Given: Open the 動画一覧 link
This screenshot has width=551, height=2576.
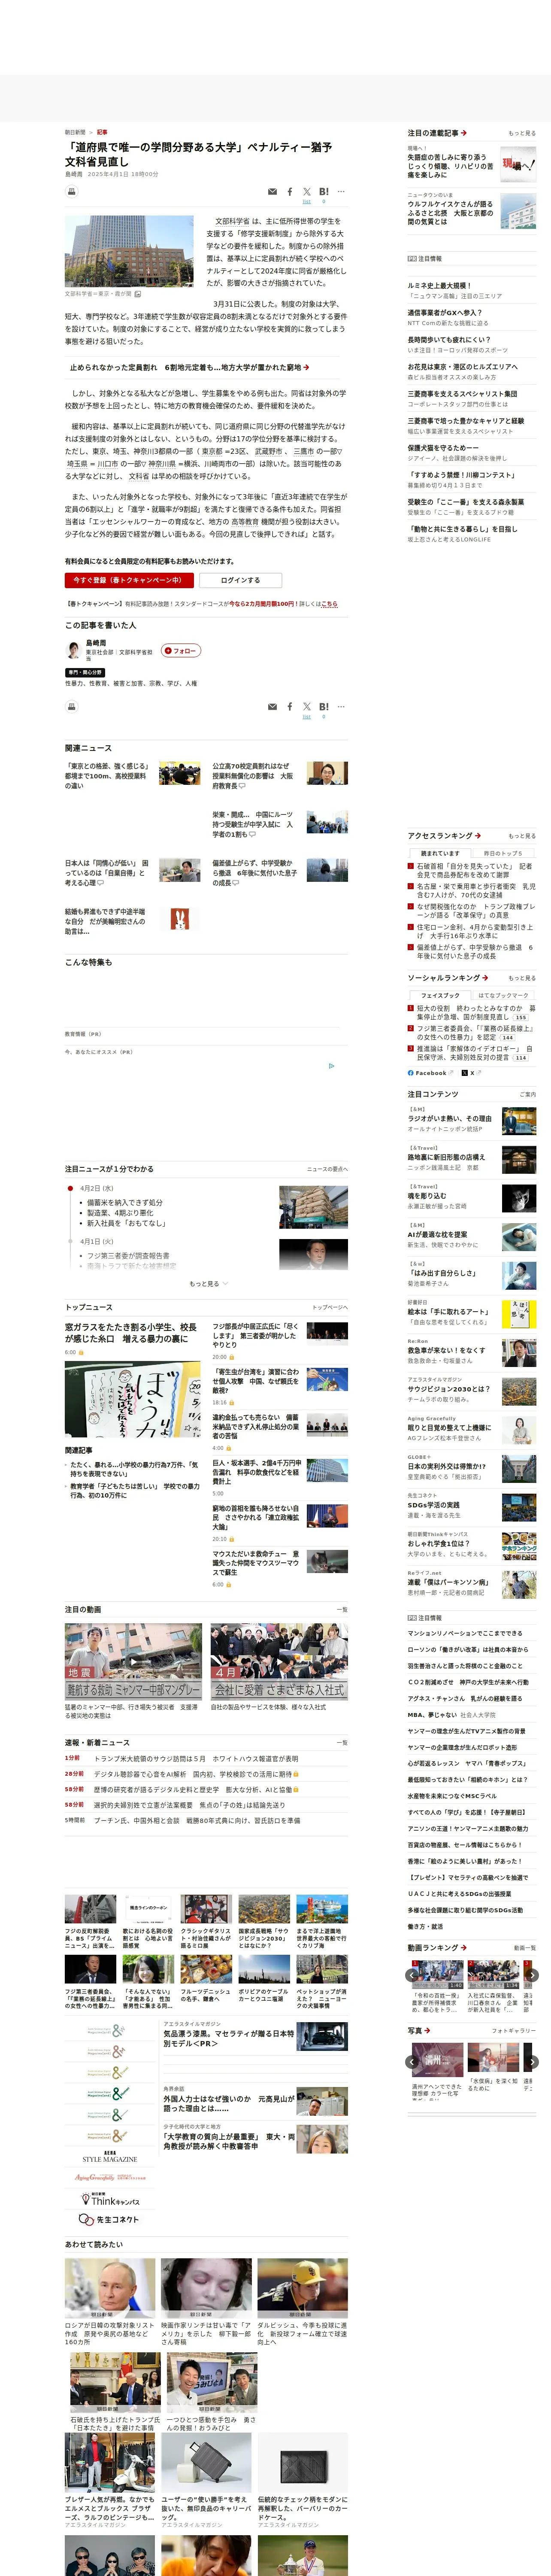Looking at the screenshot, I should coord(524,1948).
